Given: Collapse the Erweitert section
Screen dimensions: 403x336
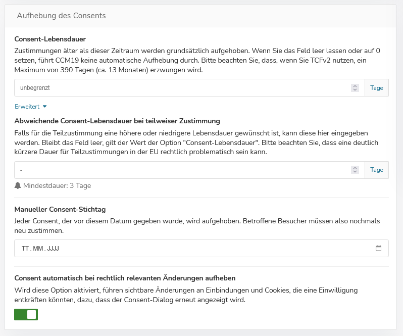Looking at the screenshot, I should tap(30, 107).
